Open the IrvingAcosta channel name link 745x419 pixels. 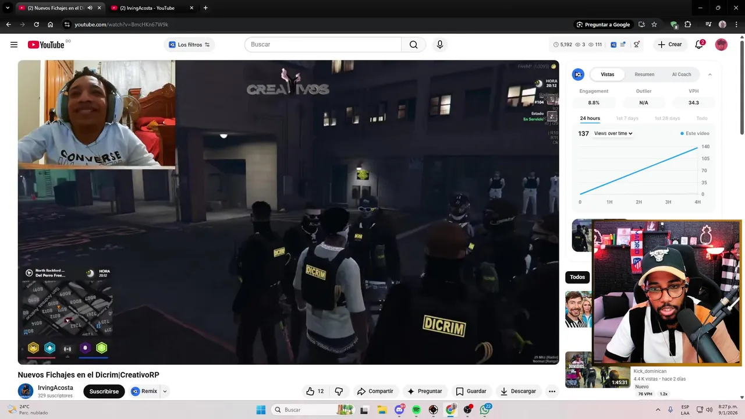[x=55, y=388]
